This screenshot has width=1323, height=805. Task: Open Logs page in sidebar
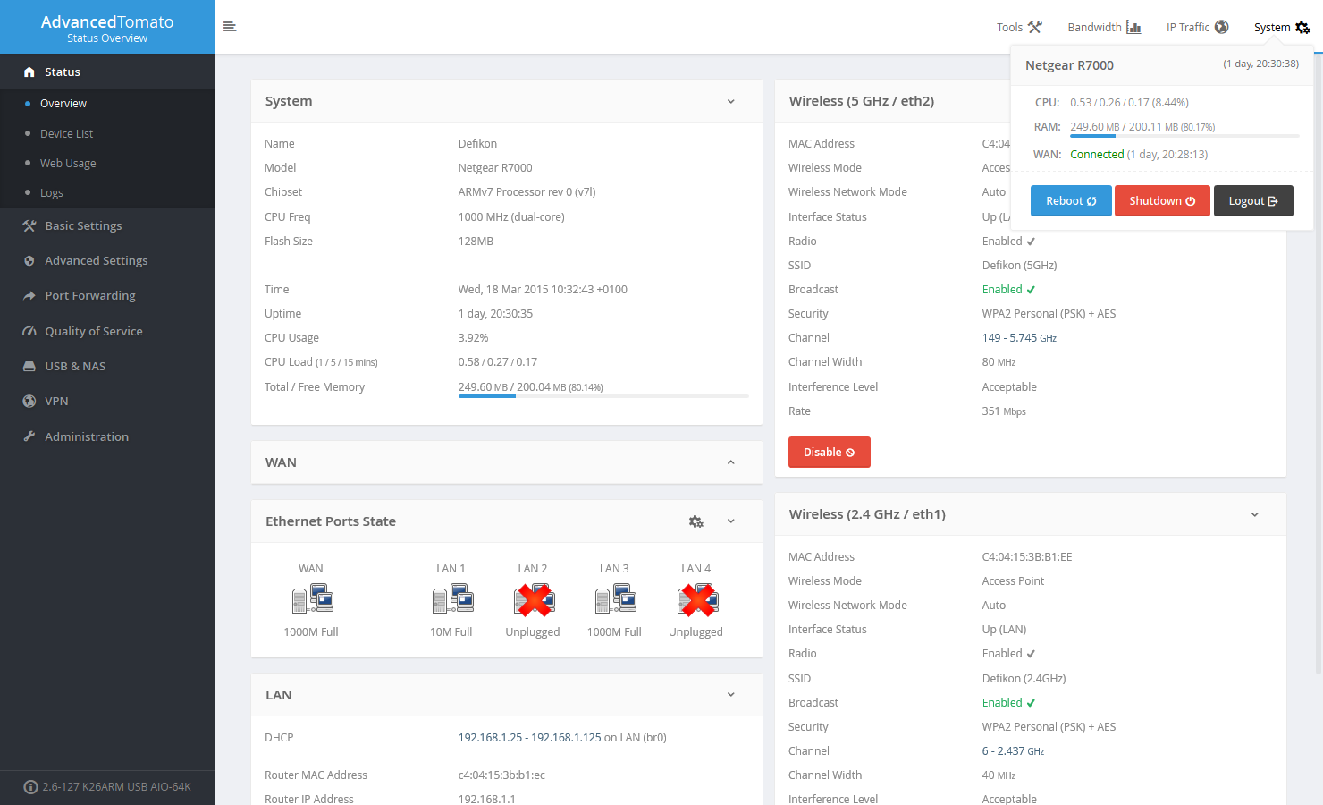(52, 192)
